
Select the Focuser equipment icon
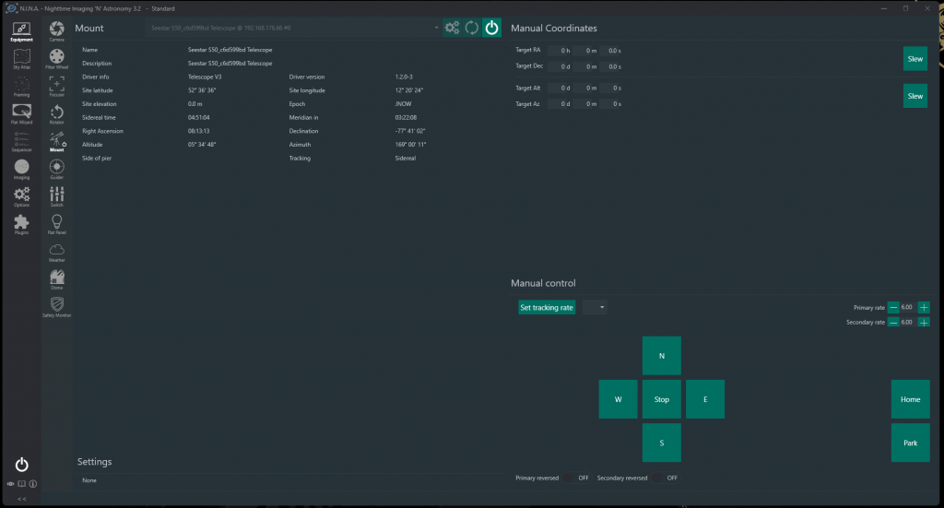[56, 87]
